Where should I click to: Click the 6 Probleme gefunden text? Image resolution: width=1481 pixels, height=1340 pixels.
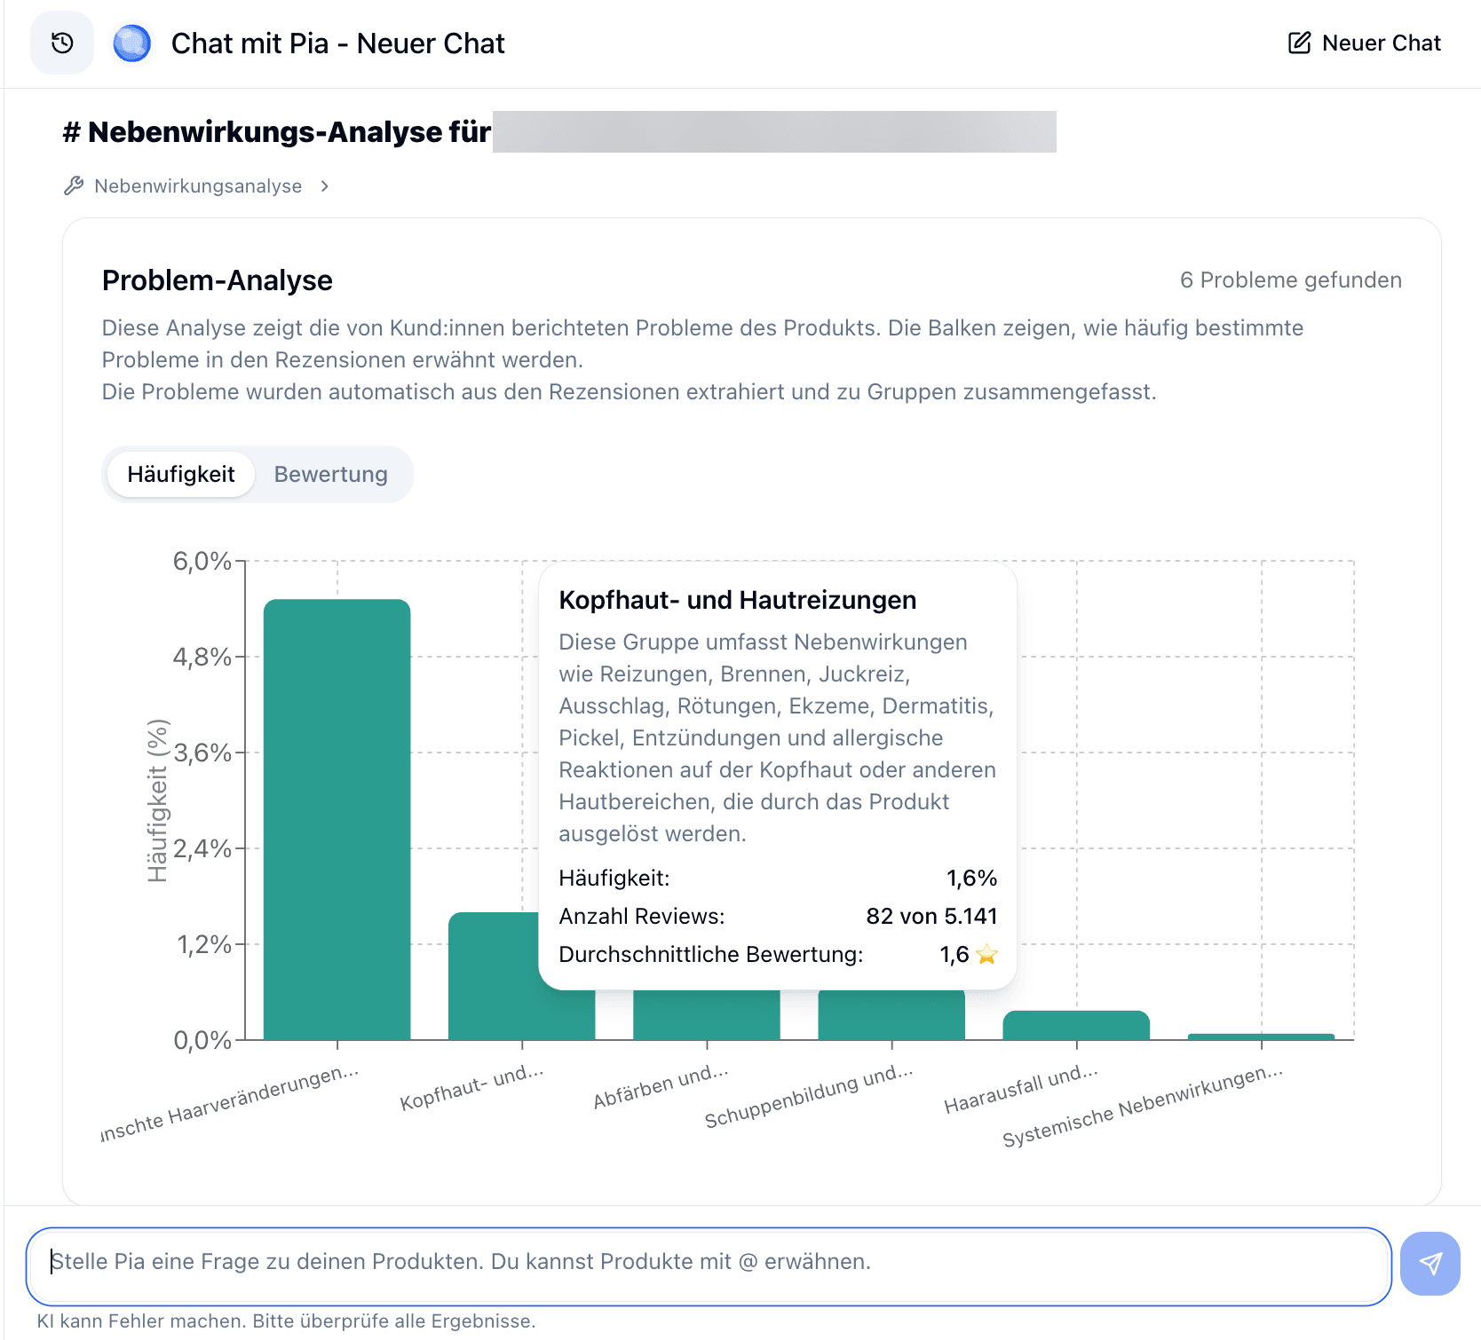(1289, 280)
